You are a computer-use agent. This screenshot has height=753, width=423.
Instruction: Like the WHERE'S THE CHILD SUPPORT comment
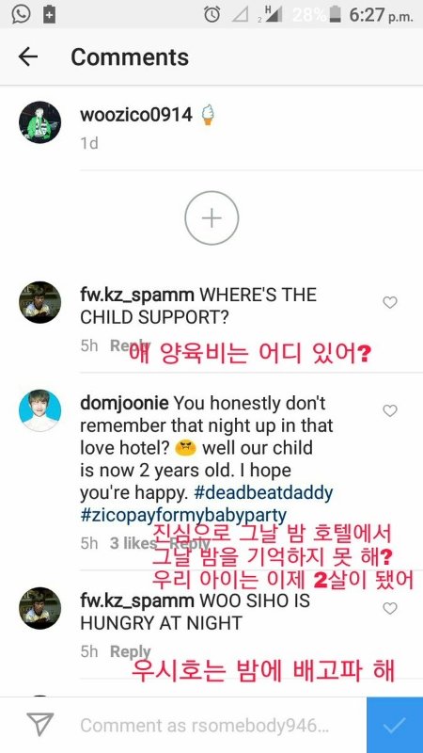click(x=390, y=302)
